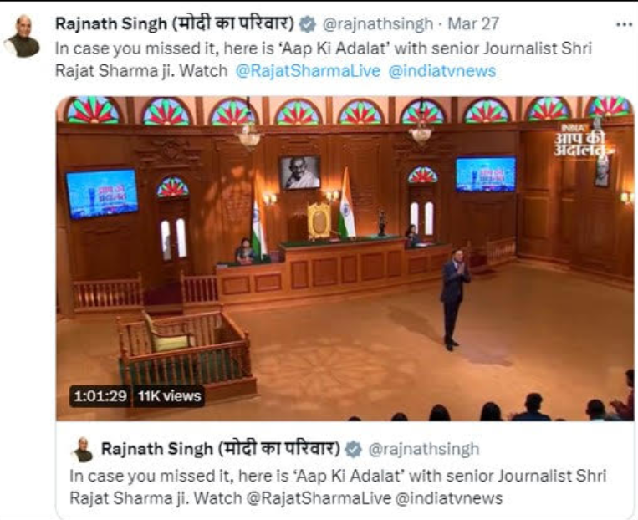Open the quoted tweet's small profile avatar
The width and height of the screenshot is (638, 520).
click(84, 450)
